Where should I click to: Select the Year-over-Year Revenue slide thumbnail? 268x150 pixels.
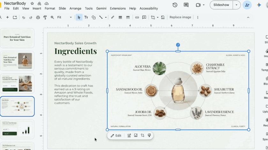pyautogui.click(x=17, y=129)
